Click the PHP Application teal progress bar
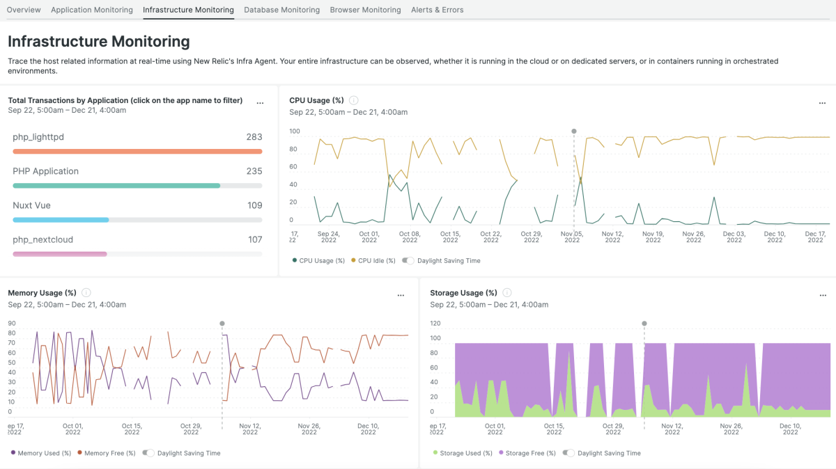The height and width of the screenshot is (469, 836). click(116, 186)
